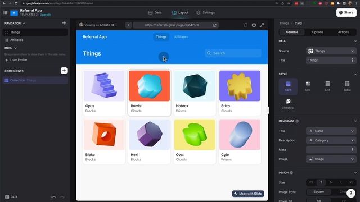Reload the browser page

tap(16, 3)
